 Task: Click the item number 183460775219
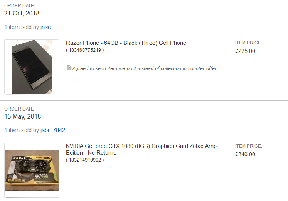85,50
